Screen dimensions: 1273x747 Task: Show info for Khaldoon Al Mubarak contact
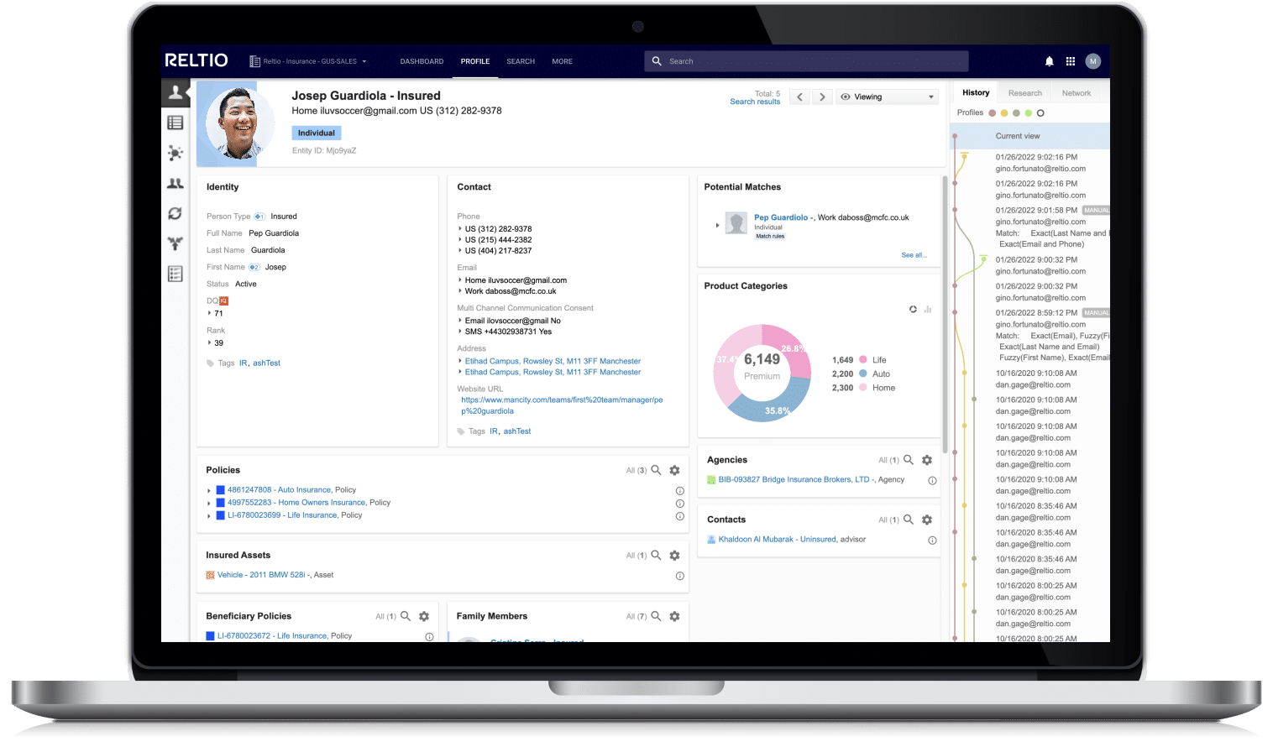932,541
